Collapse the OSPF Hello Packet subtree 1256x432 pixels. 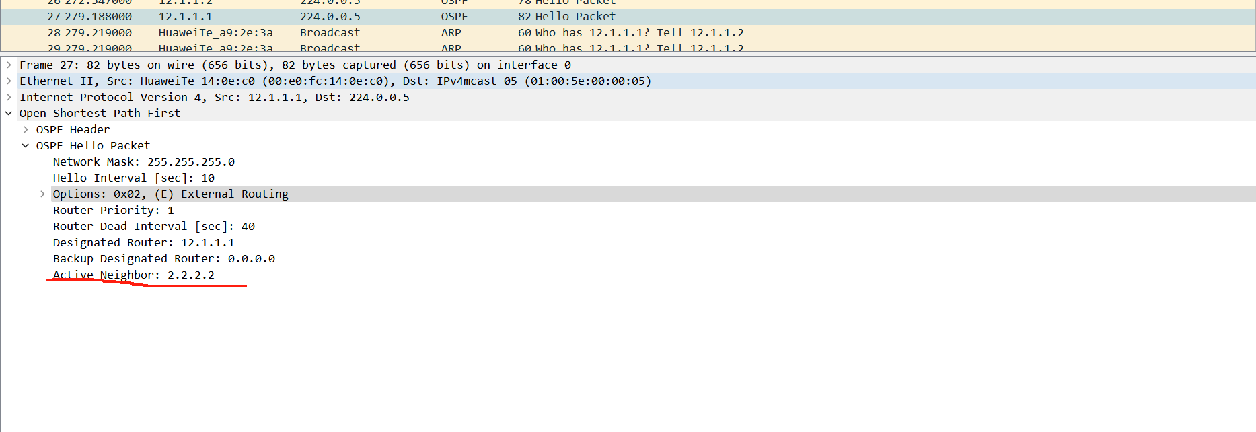pyautogui.click(x=26, y=145)
